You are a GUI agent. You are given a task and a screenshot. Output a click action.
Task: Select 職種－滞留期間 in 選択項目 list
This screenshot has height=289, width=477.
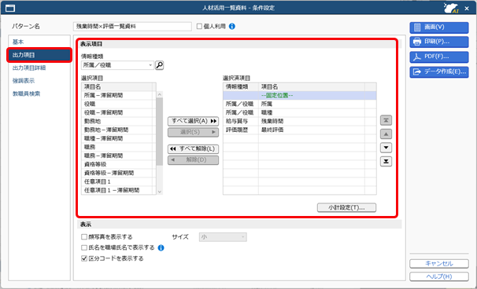pyautogui.click(x=119, y=138)
